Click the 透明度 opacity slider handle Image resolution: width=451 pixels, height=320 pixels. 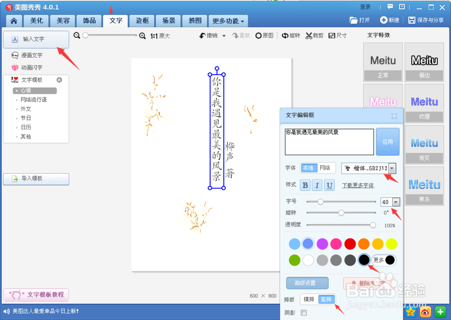point(373,225)
